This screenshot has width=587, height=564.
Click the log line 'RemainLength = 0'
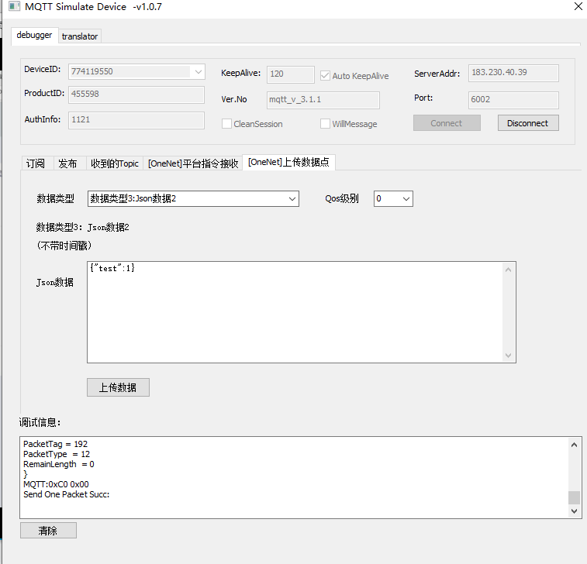[59, 464]
